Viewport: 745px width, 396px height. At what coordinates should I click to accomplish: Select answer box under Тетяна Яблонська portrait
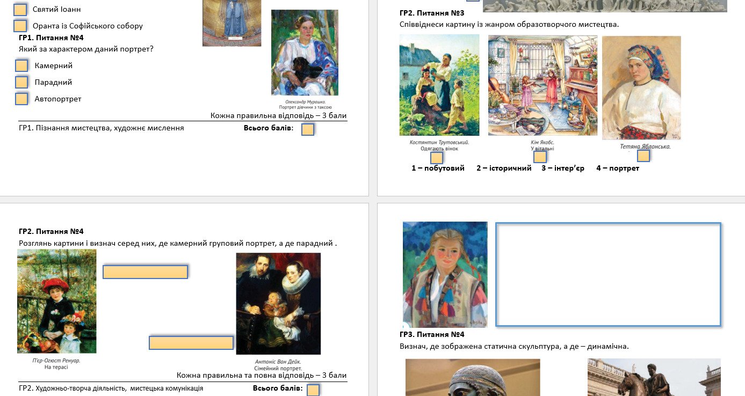point(643,156)
